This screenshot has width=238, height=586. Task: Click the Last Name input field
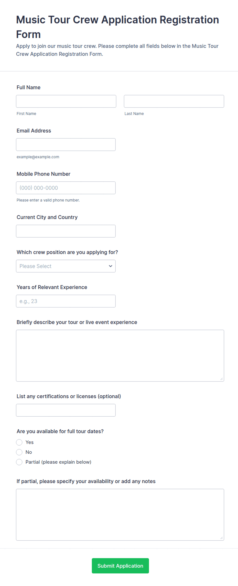coord(174,101)
